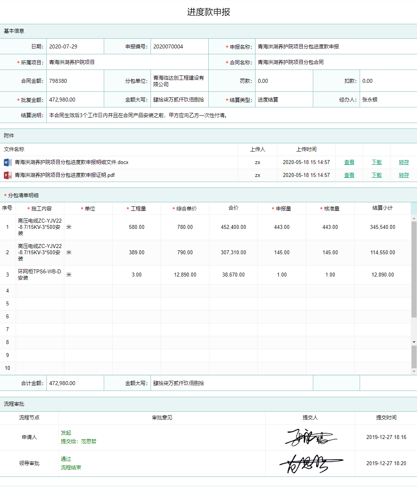This screenshot has width=417, height=487.
Task: Click the 提交给：范思哲 approval text
Action: tap(78, 441)
